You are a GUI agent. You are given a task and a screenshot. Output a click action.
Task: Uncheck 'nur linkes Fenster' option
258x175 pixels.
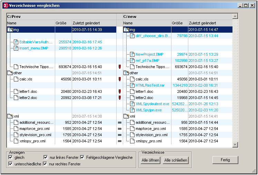tap(46, 157)
